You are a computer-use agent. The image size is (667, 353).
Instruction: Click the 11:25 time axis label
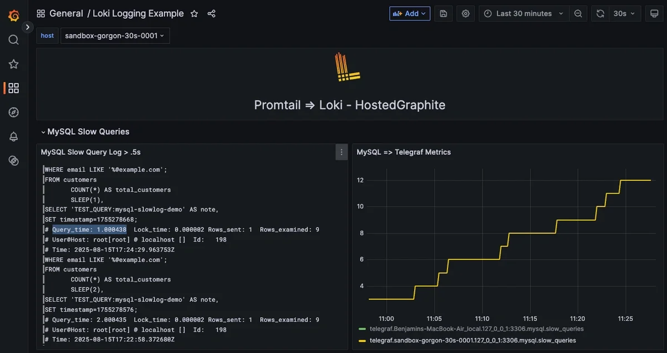click(625, 319)
